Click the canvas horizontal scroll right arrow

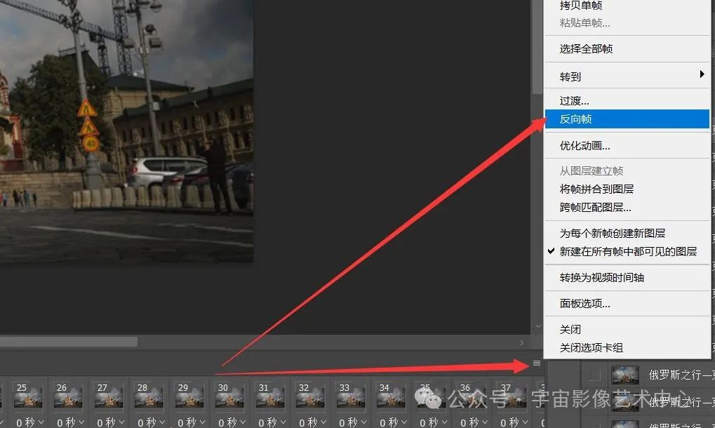coord(521,342)
